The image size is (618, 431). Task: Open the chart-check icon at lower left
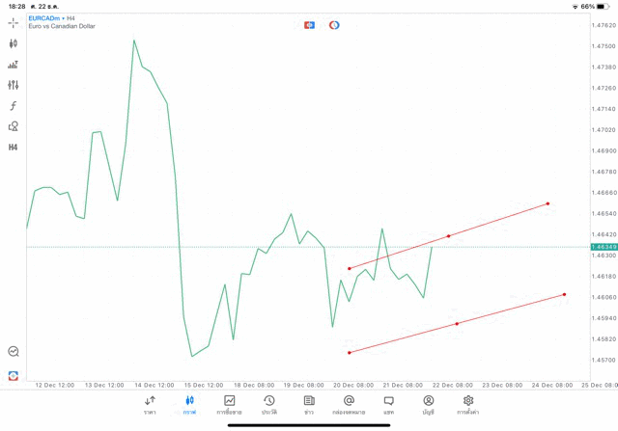pyautogui.click(x=14, y=352)
